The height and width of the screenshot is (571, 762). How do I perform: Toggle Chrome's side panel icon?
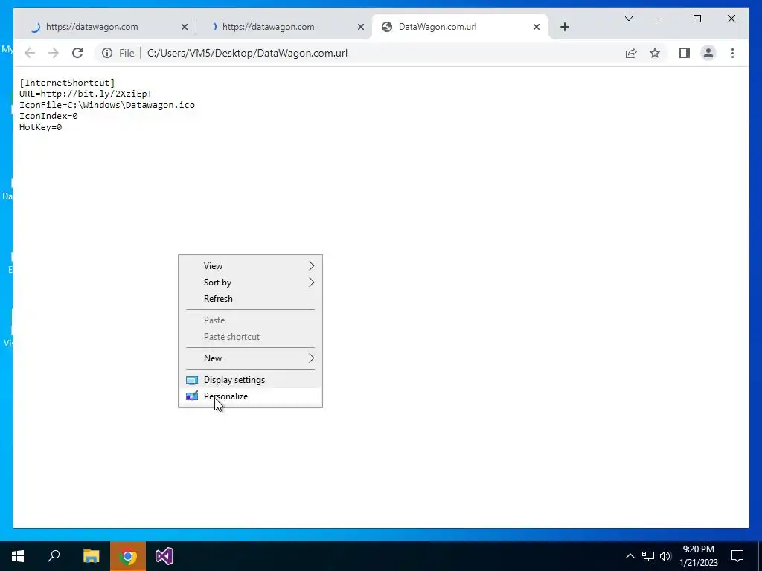point(685,53)
